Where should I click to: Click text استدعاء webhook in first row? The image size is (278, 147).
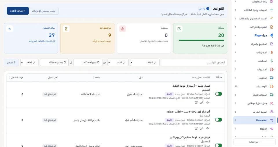pyautogui.click(x=90, y=94)
